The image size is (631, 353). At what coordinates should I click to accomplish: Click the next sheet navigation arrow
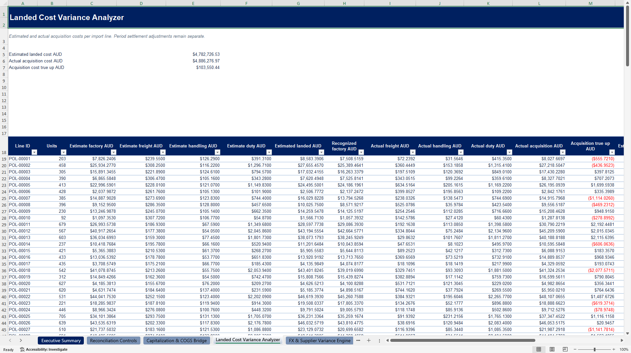click(21, 341)
